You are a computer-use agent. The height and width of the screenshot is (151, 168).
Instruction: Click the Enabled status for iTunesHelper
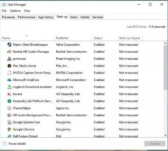(x=99, y=108)
